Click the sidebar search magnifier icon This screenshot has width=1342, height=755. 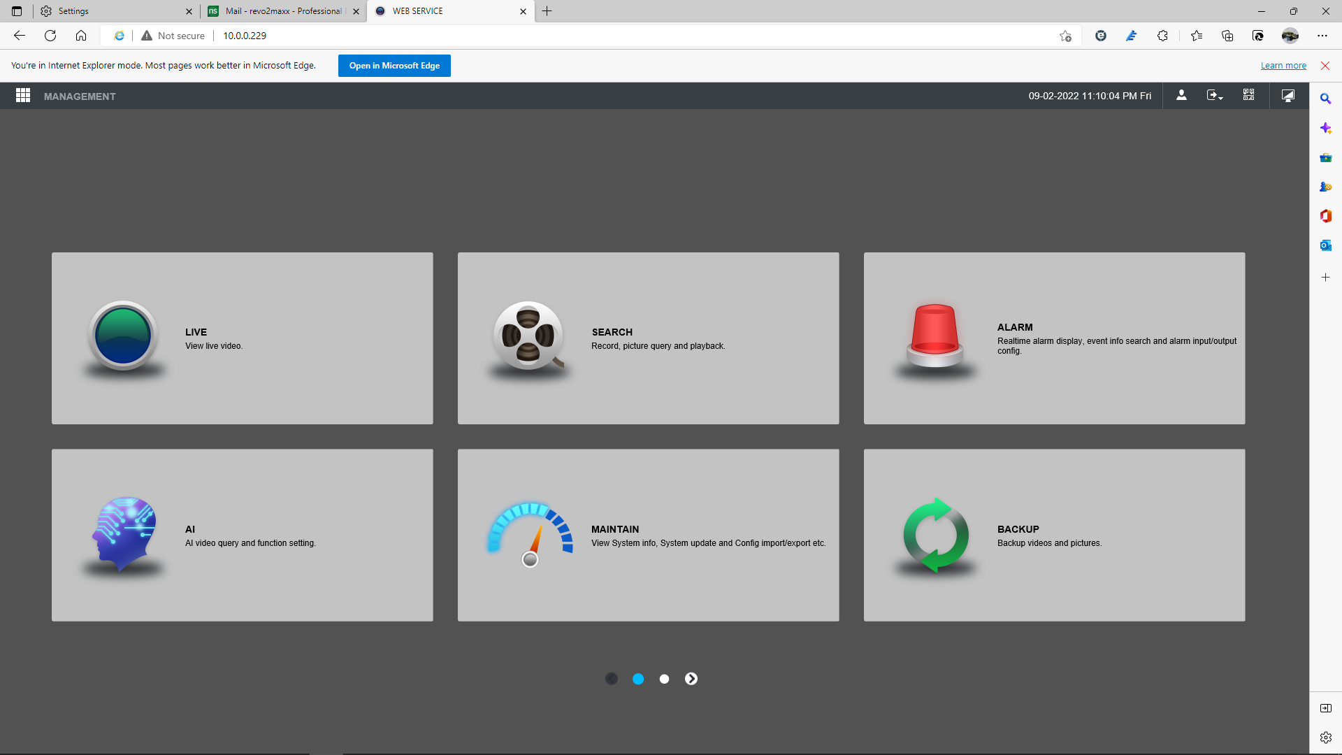coord(1325,99)
